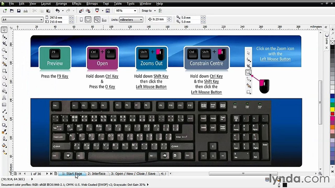The image size is (335, 188).
Task: Click the Save icon
Action: (19, 11)
